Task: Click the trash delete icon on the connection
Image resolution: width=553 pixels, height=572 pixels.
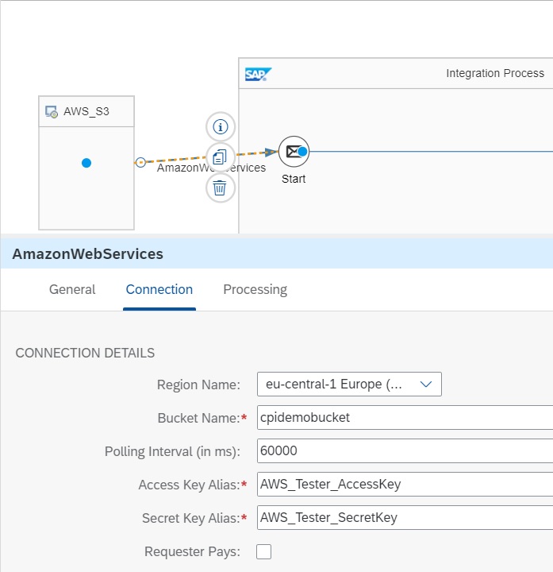Action: (x=220, y=187)
